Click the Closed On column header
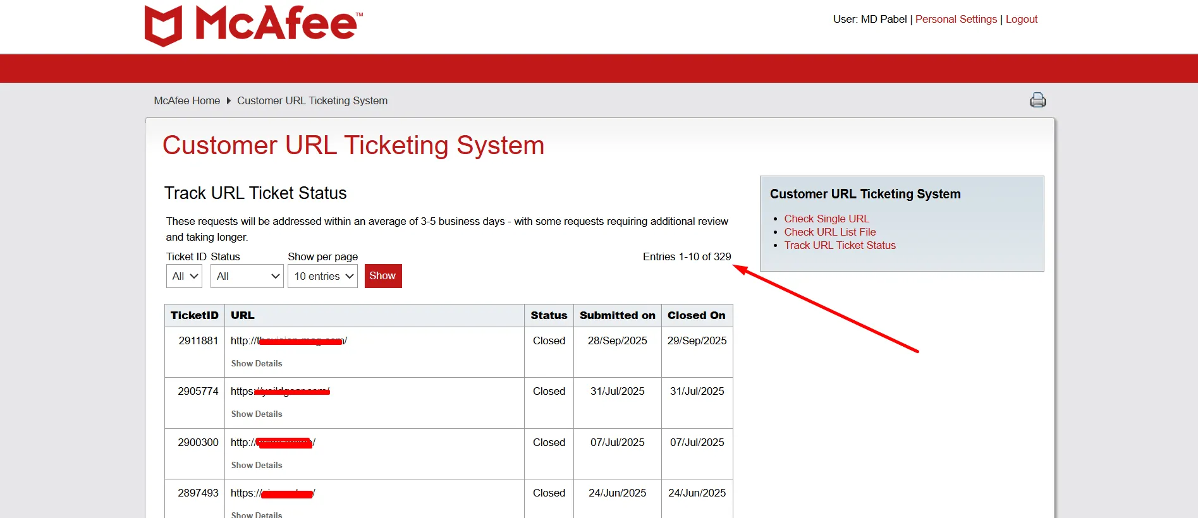The width and height of the screenshot is (1198, 518). [x=697, y=315]
